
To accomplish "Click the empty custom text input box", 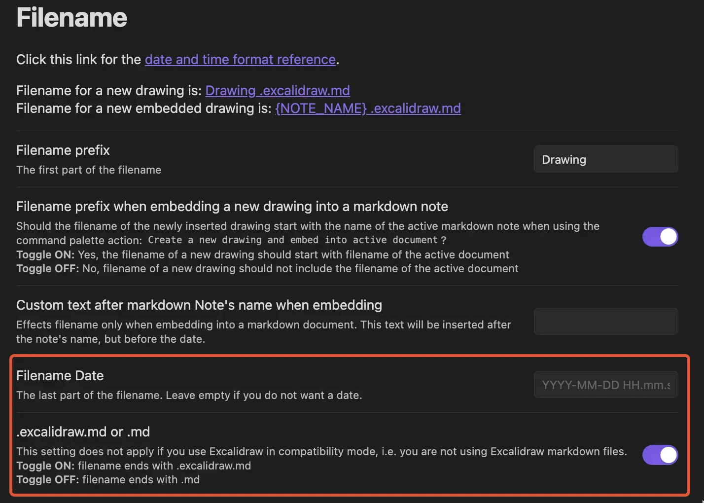I will click(605, 321).
